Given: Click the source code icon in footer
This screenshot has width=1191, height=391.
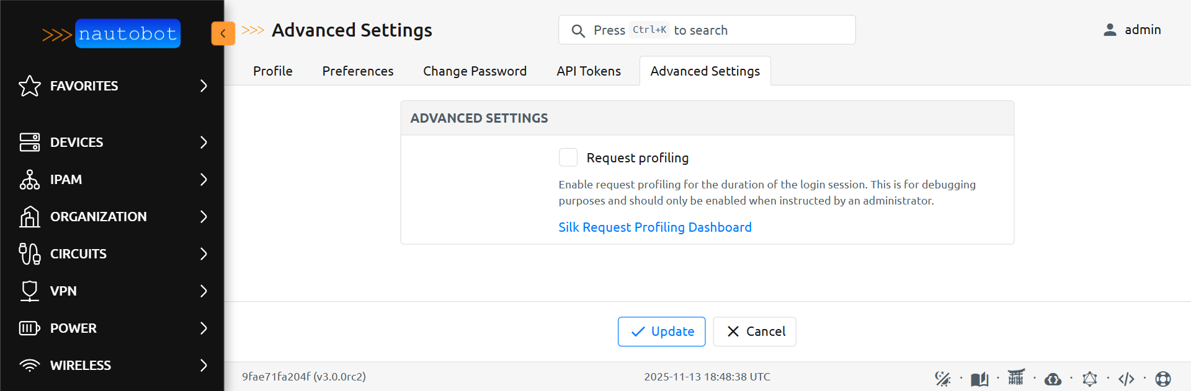Looking at the screenshot, I should pos(1126,378).
